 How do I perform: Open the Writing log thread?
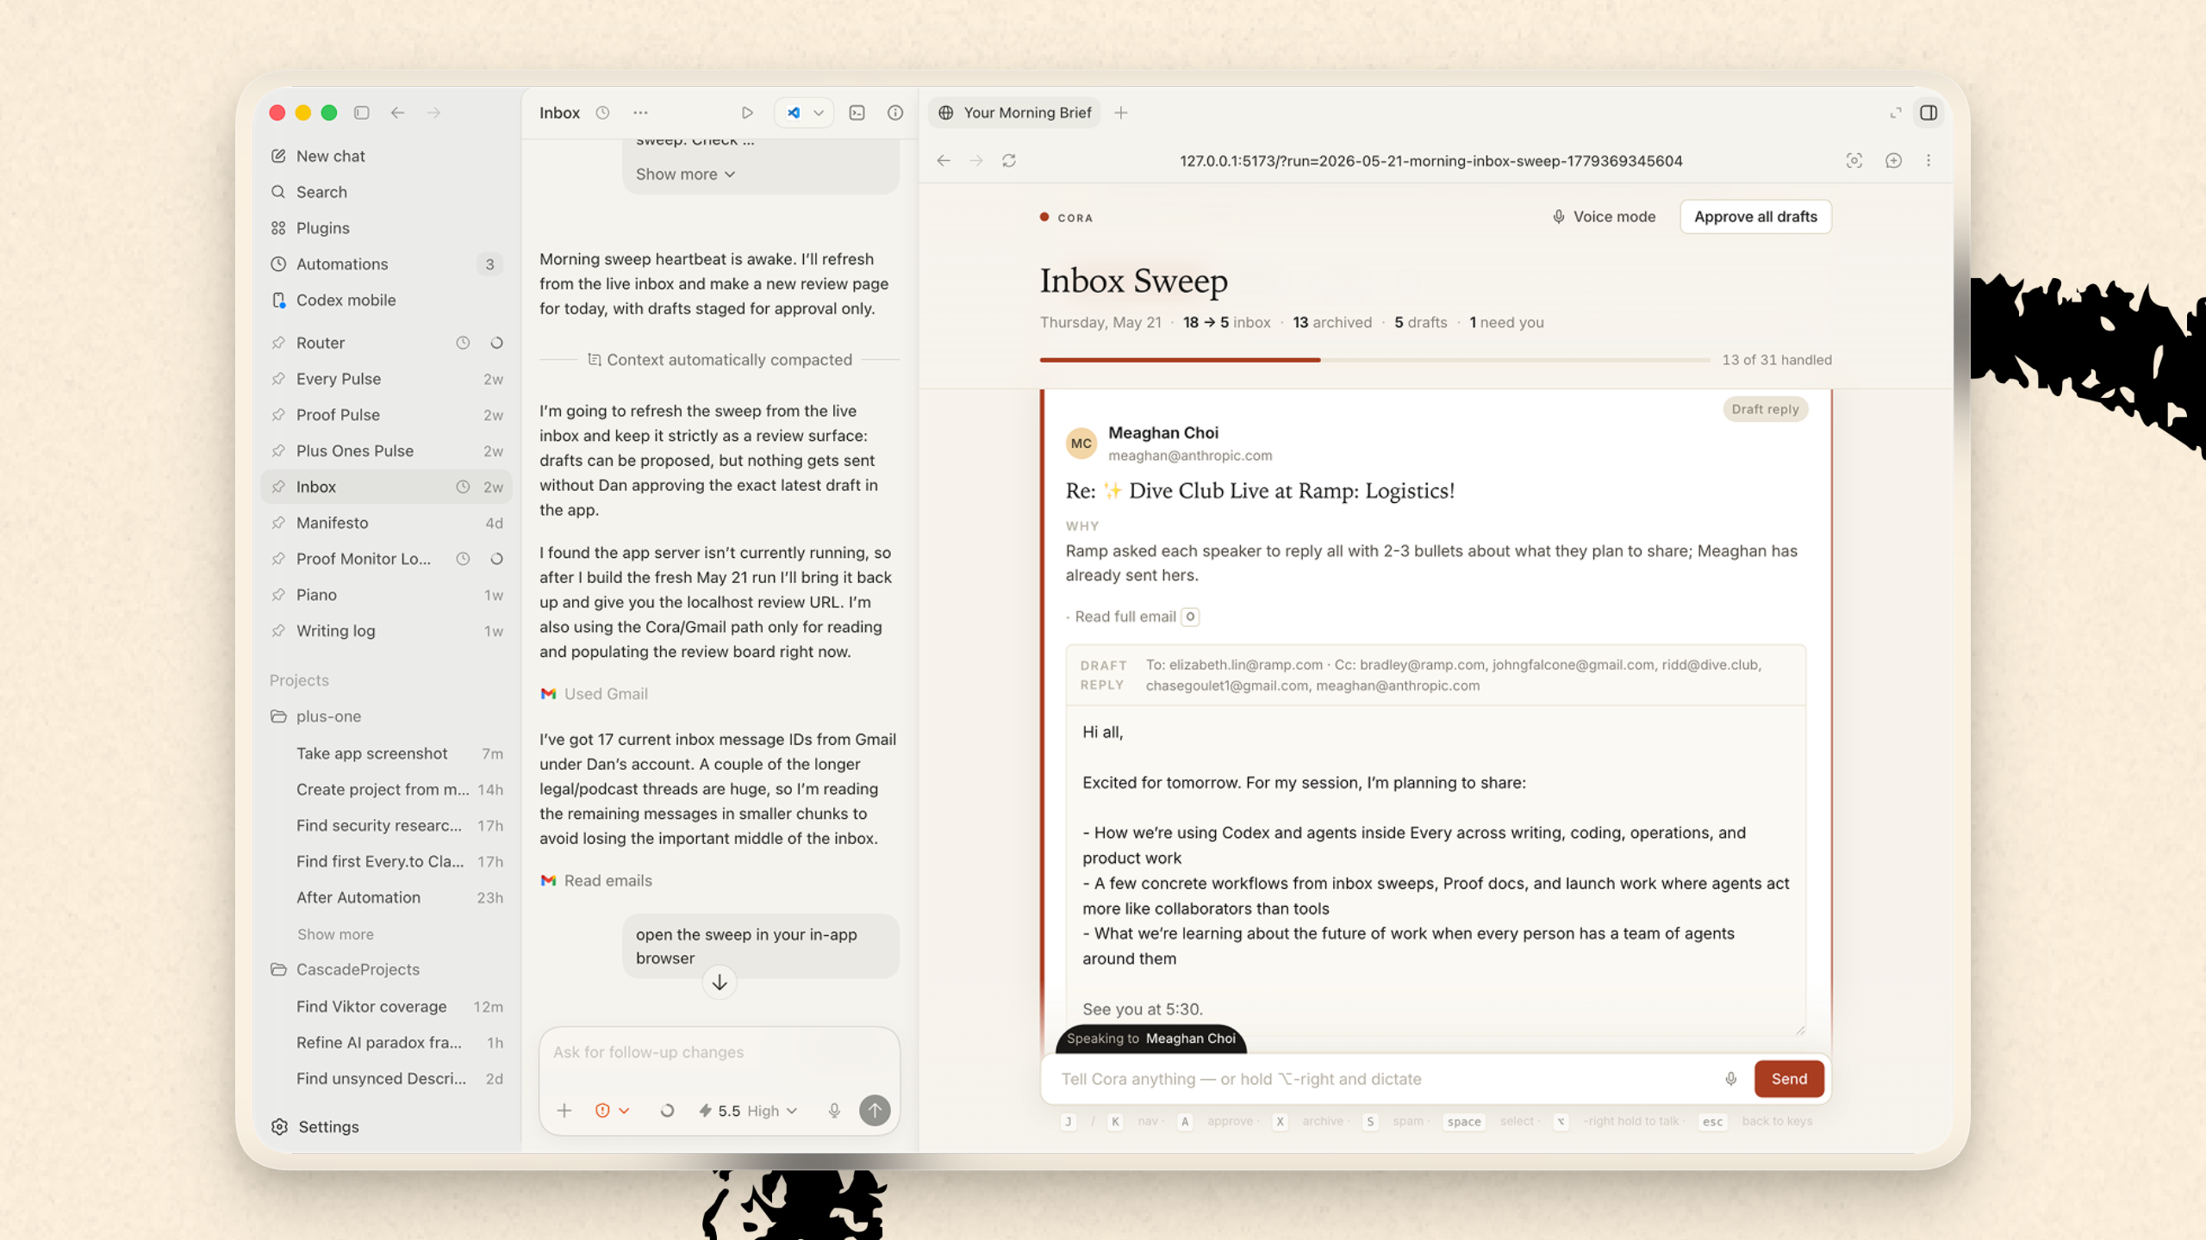click(x=386, y=631)
